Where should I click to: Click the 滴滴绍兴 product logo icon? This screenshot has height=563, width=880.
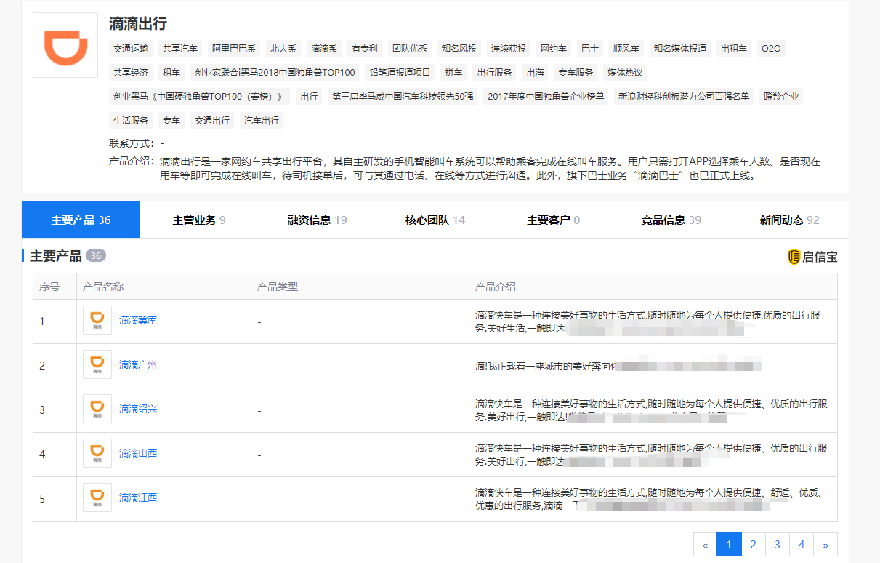(x=97, y=409)
